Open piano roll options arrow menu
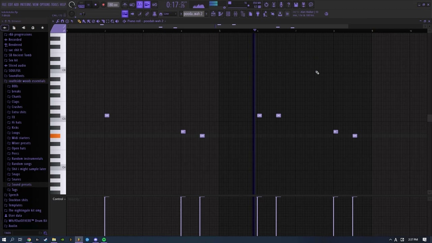The height and width of the screenshot is (243, 432). pyautogui.click(x=53, y=21)
